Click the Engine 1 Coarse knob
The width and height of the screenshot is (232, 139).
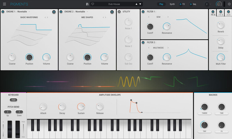pyautogui.click(x=12, y=57)
